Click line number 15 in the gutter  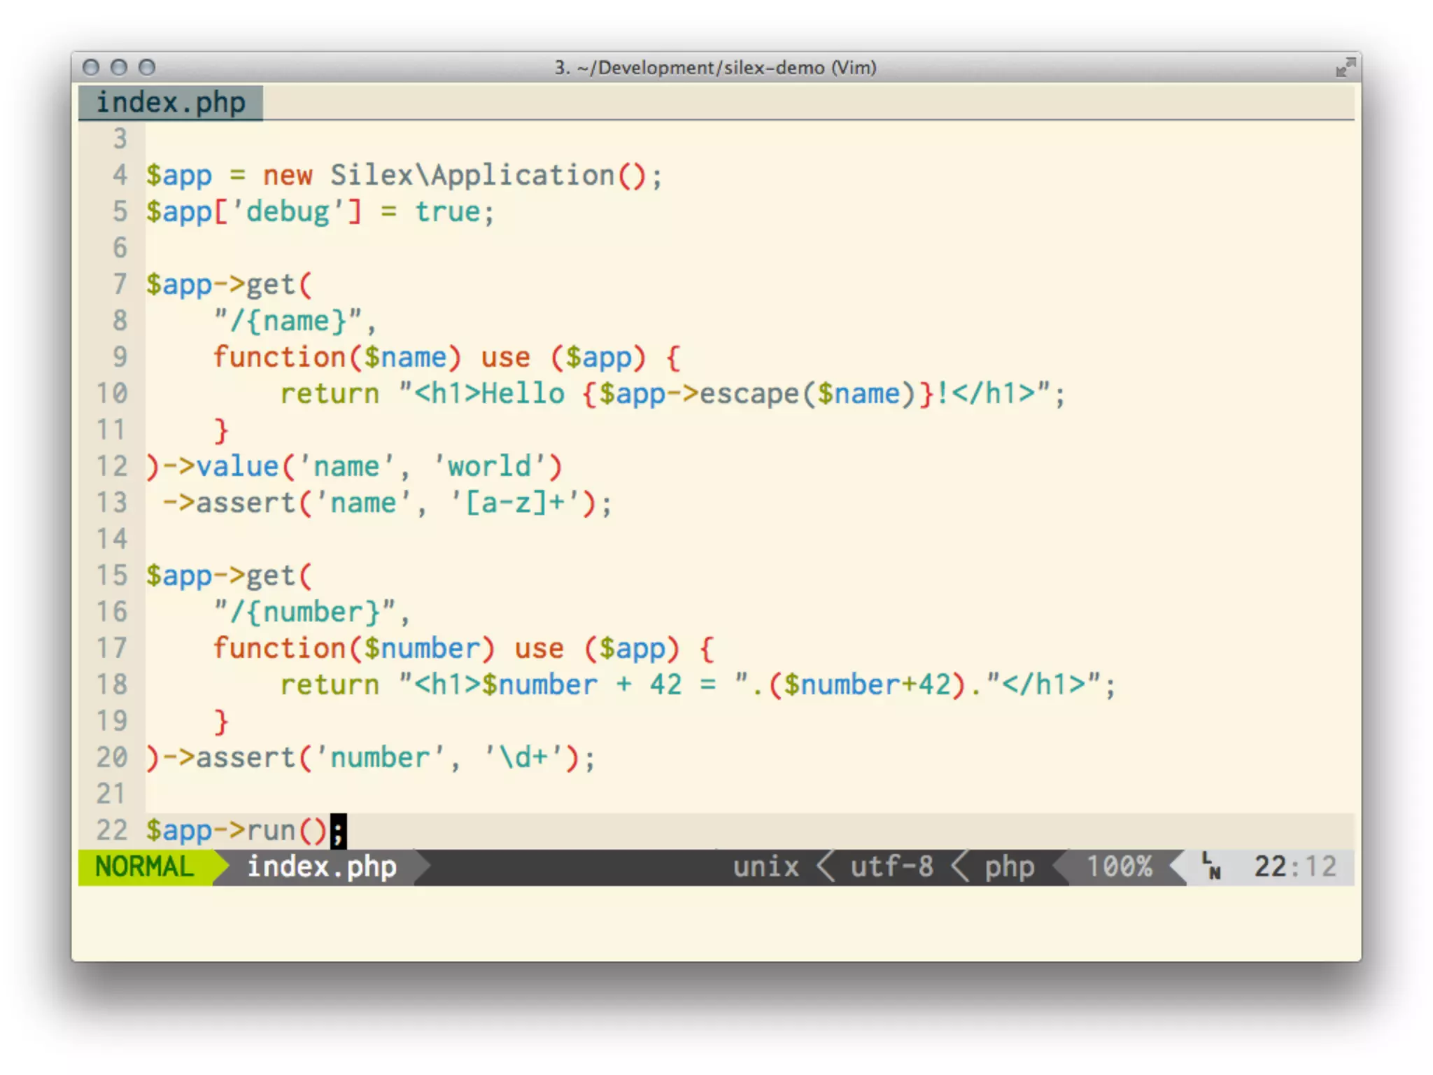click(x=112, y=575)
